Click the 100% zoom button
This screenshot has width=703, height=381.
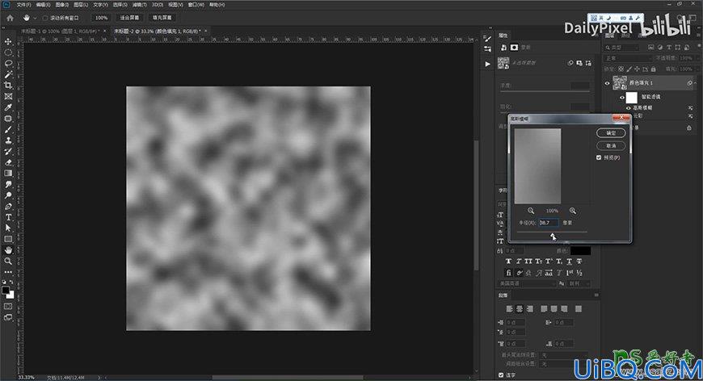coord(101,18)
